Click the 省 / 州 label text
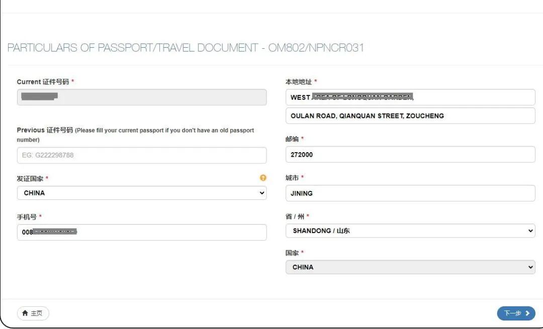Image resolution: width=543 pixels, height=329 pixels. (x=295, y=216)
